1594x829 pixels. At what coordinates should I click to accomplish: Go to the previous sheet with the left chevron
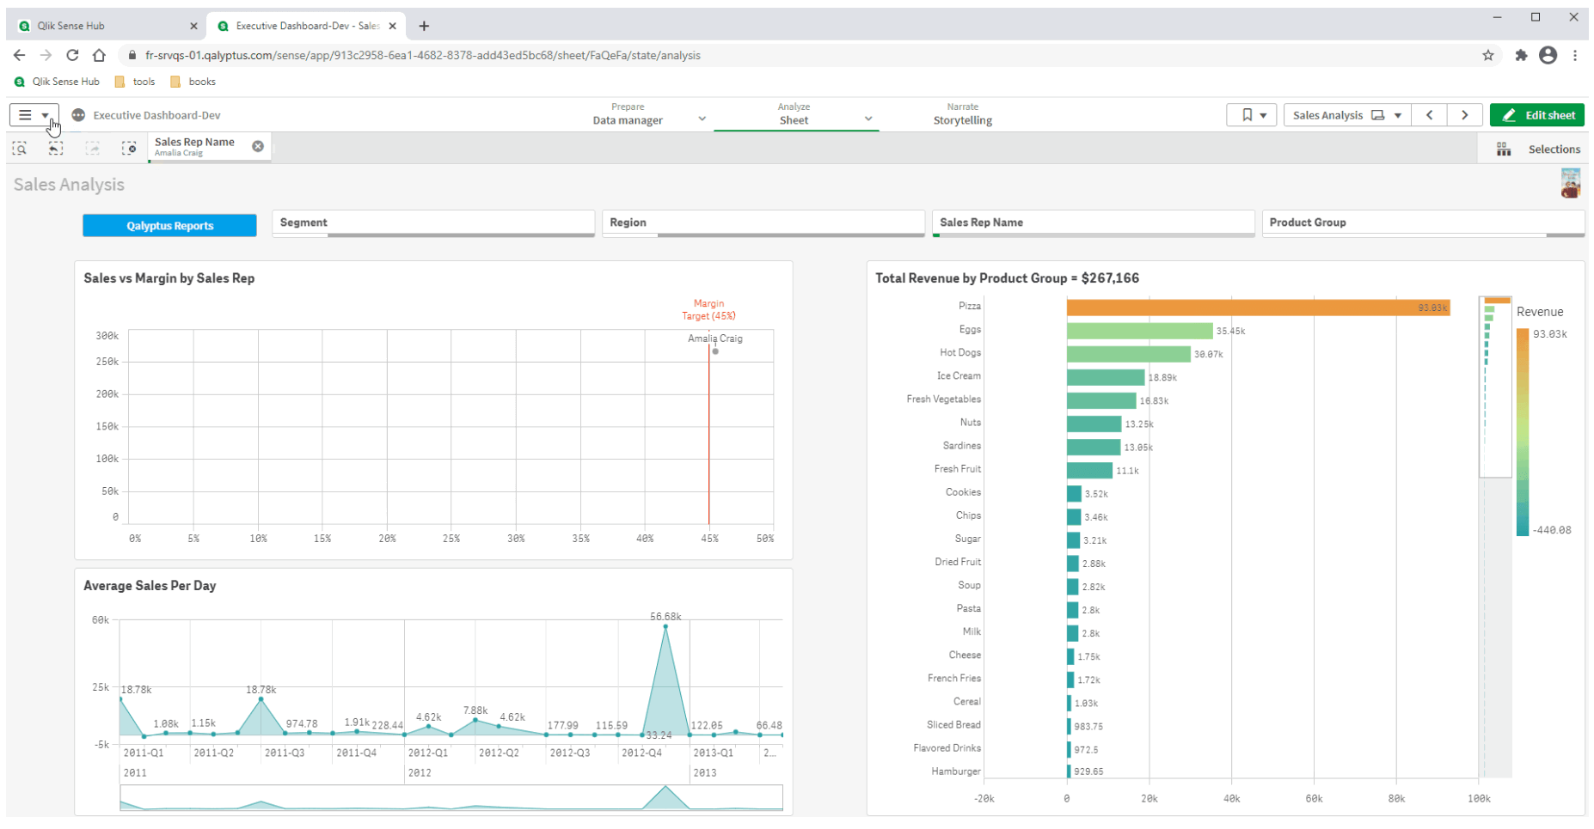pyautogui.click(x=1430, y=114)
